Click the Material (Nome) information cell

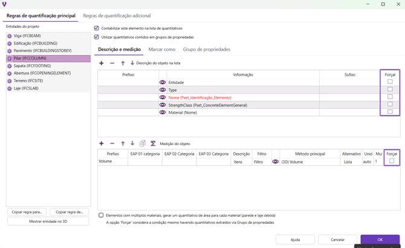point(243,113)
